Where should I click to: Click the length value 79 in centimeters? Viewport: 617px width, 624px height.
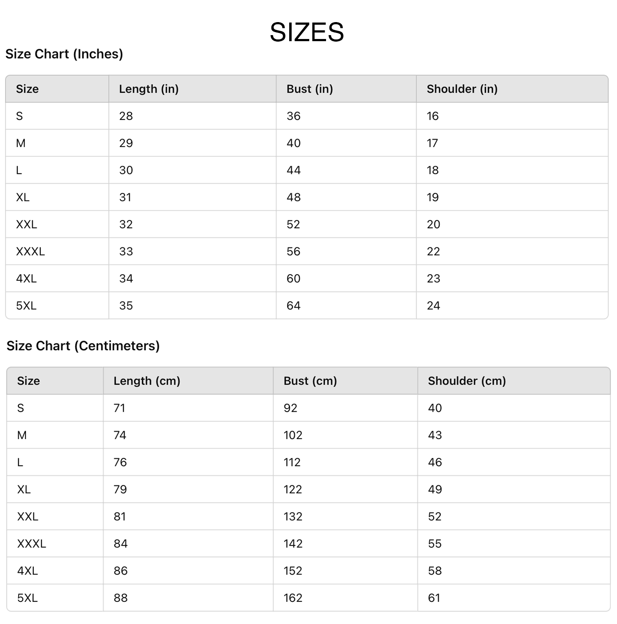tap(120, 490)
